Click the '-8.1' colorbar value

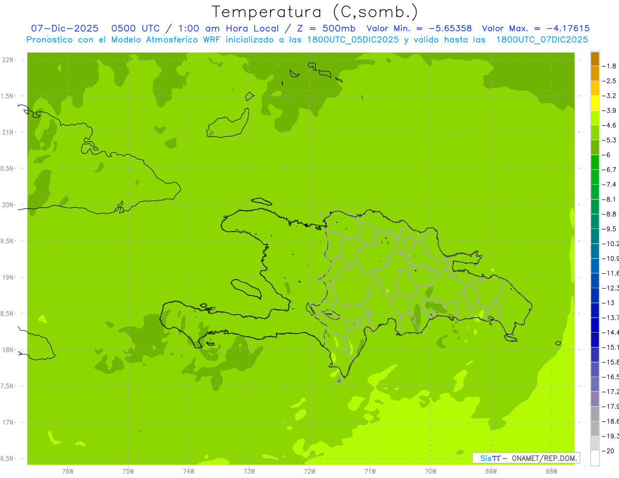coord(610,199)
